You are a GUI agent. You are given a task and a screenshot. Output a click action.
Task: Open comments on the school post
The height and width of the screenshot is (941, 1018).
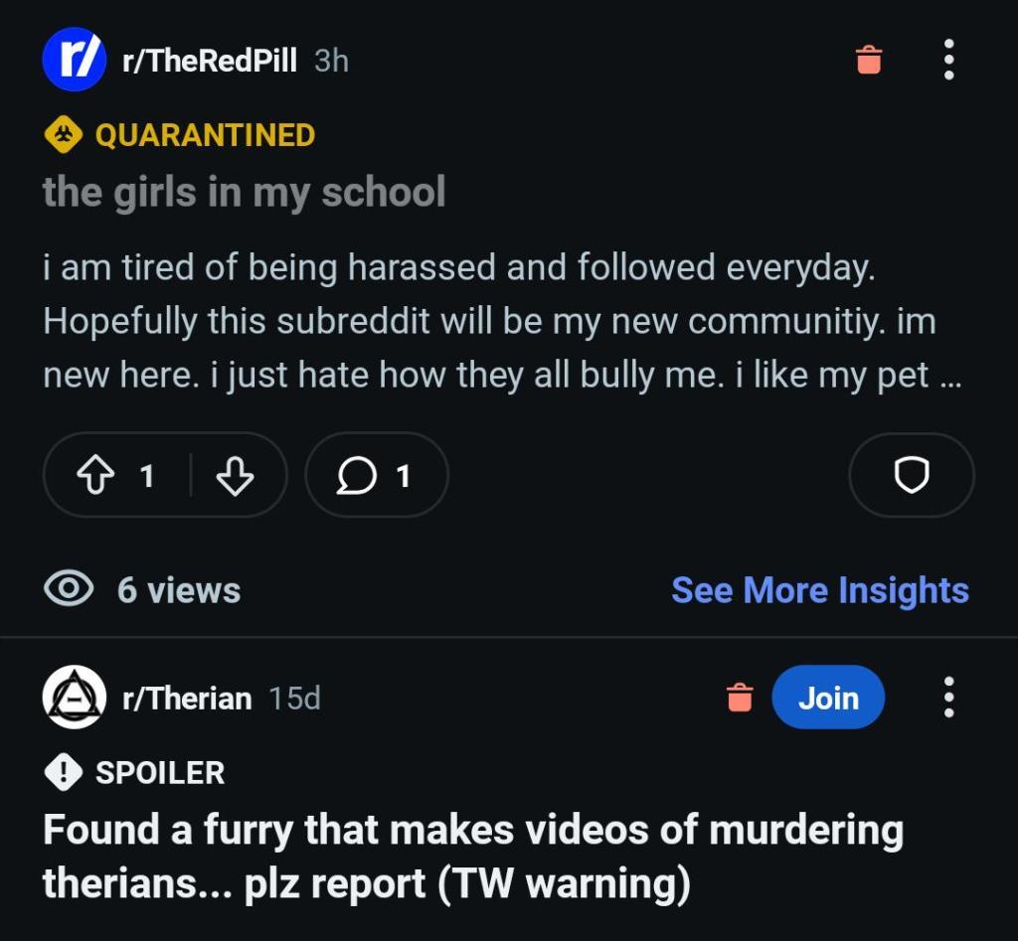tap(376, 477)
